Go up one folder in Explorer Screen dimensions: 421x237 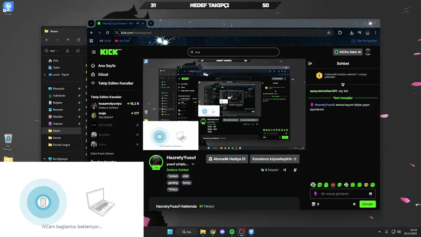point(68,40)
